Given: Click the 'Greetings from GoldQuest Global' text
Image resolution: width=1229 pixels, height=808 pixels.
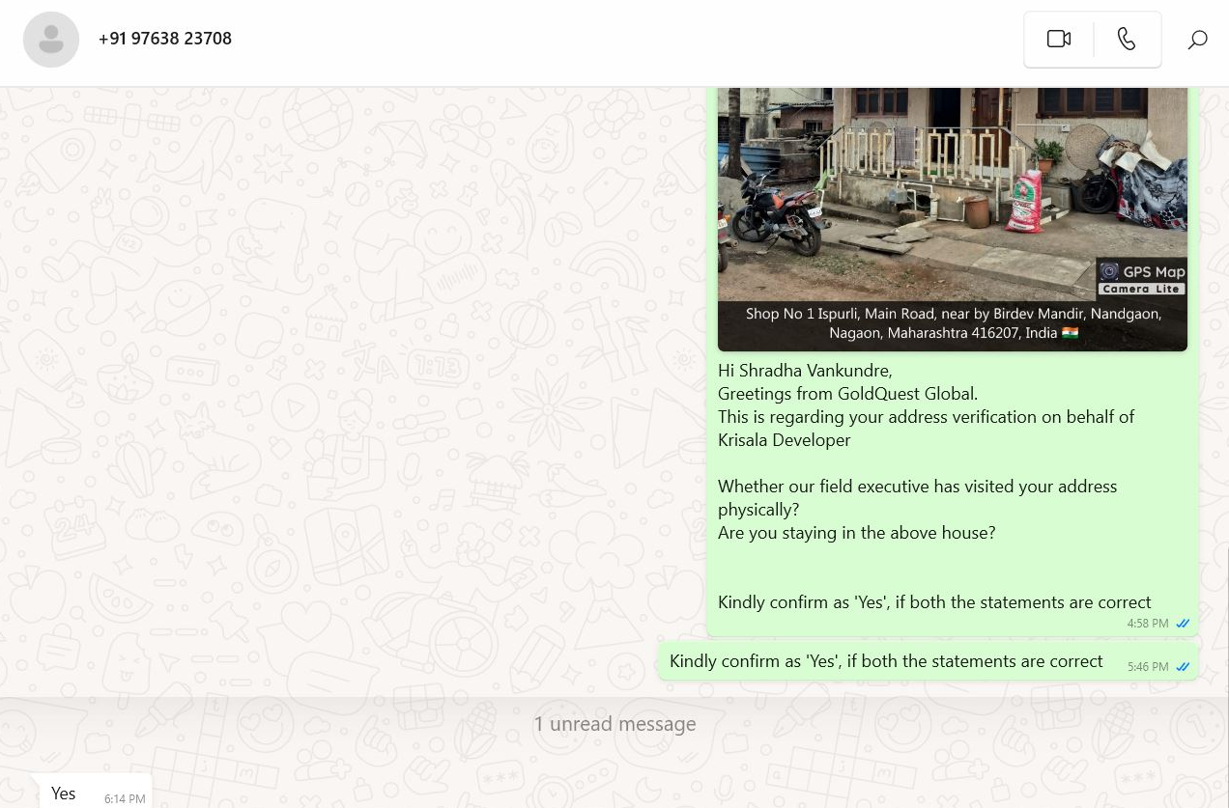Looking at the screenshot, I should coord(847,394).
